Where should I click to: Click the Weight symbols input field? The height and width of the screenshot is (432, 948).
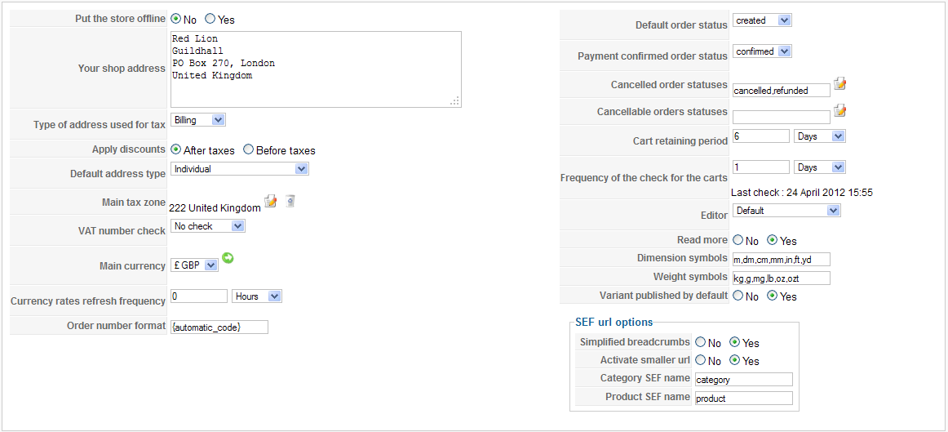pyautogui.click(x=781, y=278)
